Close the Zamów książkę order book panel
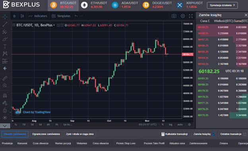 click(x=246, y=15)
